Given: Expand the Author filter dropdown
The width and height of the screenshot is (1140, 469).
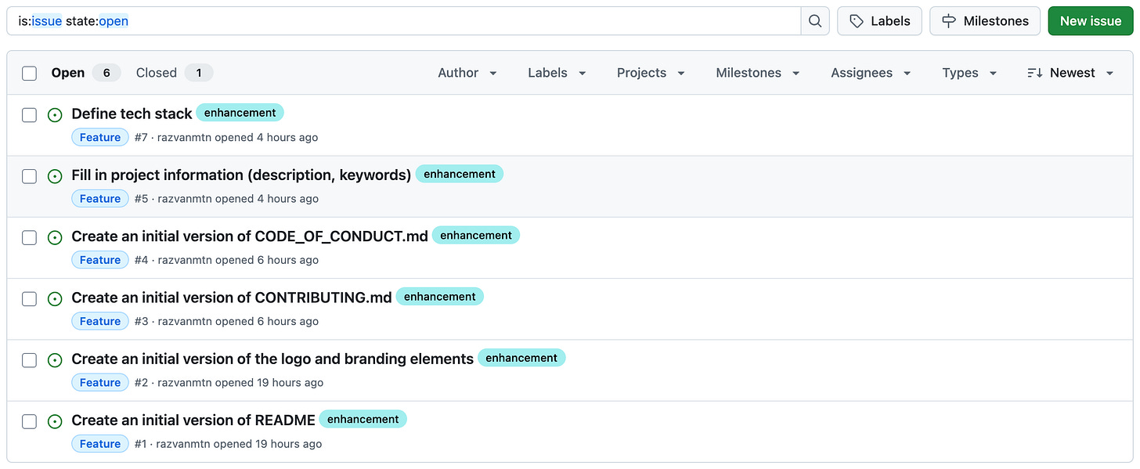Looking at the screenshot, I should [467, 73].
